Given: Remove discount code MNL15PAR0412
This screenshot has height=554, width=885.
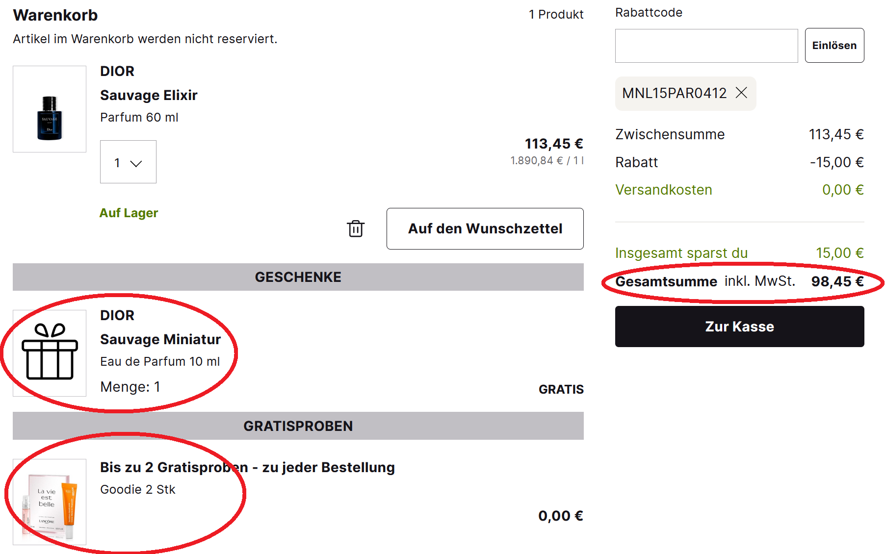Looking at the screenshot, I should coord(741,93).
